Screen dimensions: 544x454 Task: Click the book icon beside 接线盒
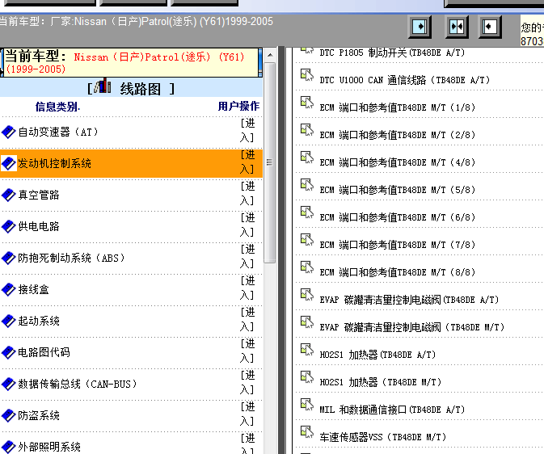coord(9,289)
